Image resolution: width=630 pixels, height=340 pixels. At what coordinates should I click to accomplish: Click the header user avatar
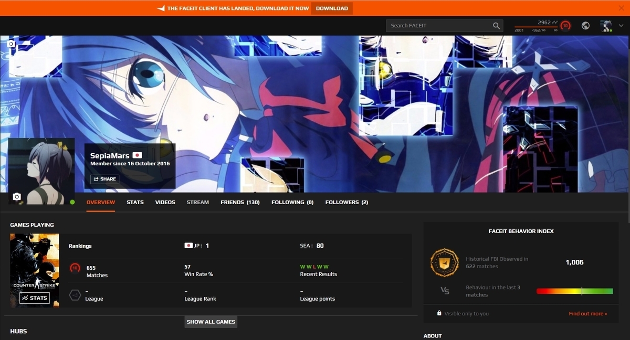(x=606, y=26)
